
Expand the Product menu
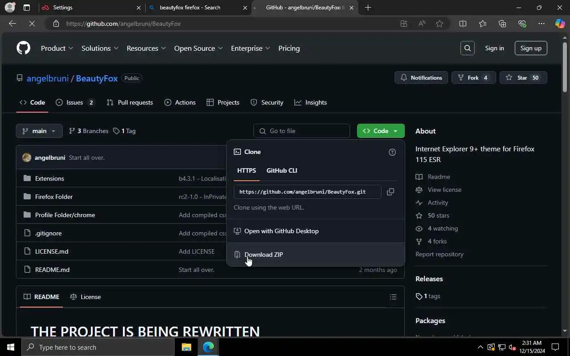[57, 48]
